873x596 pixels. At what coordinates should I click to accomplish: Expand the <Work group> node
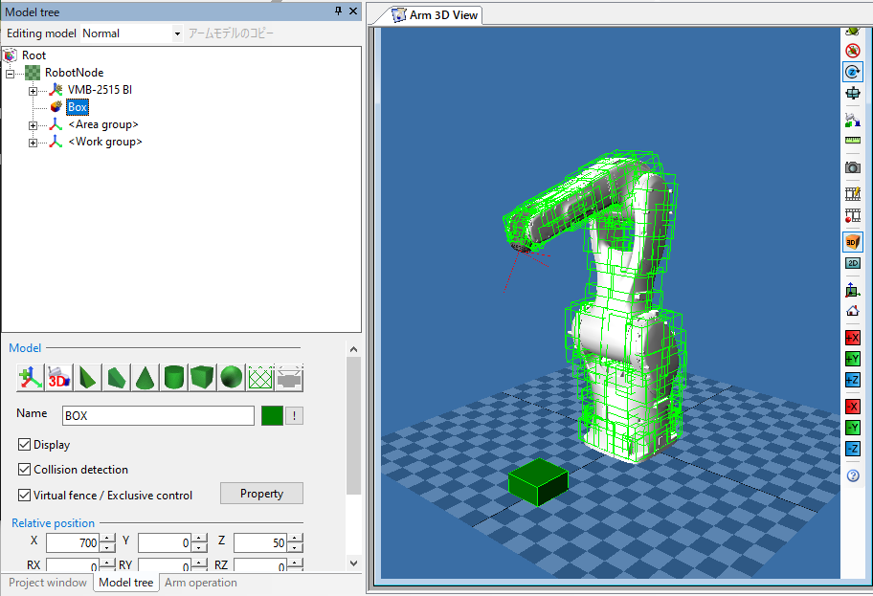[x=33, y=143]
